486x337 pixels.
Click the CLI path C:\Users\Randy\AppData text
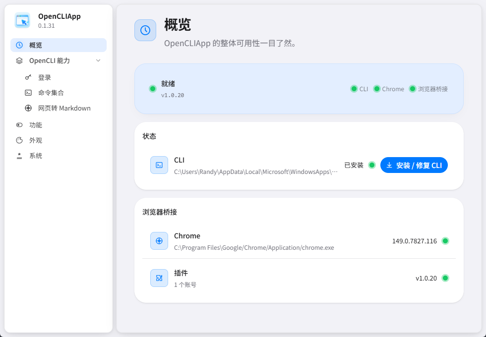[256, 172]
